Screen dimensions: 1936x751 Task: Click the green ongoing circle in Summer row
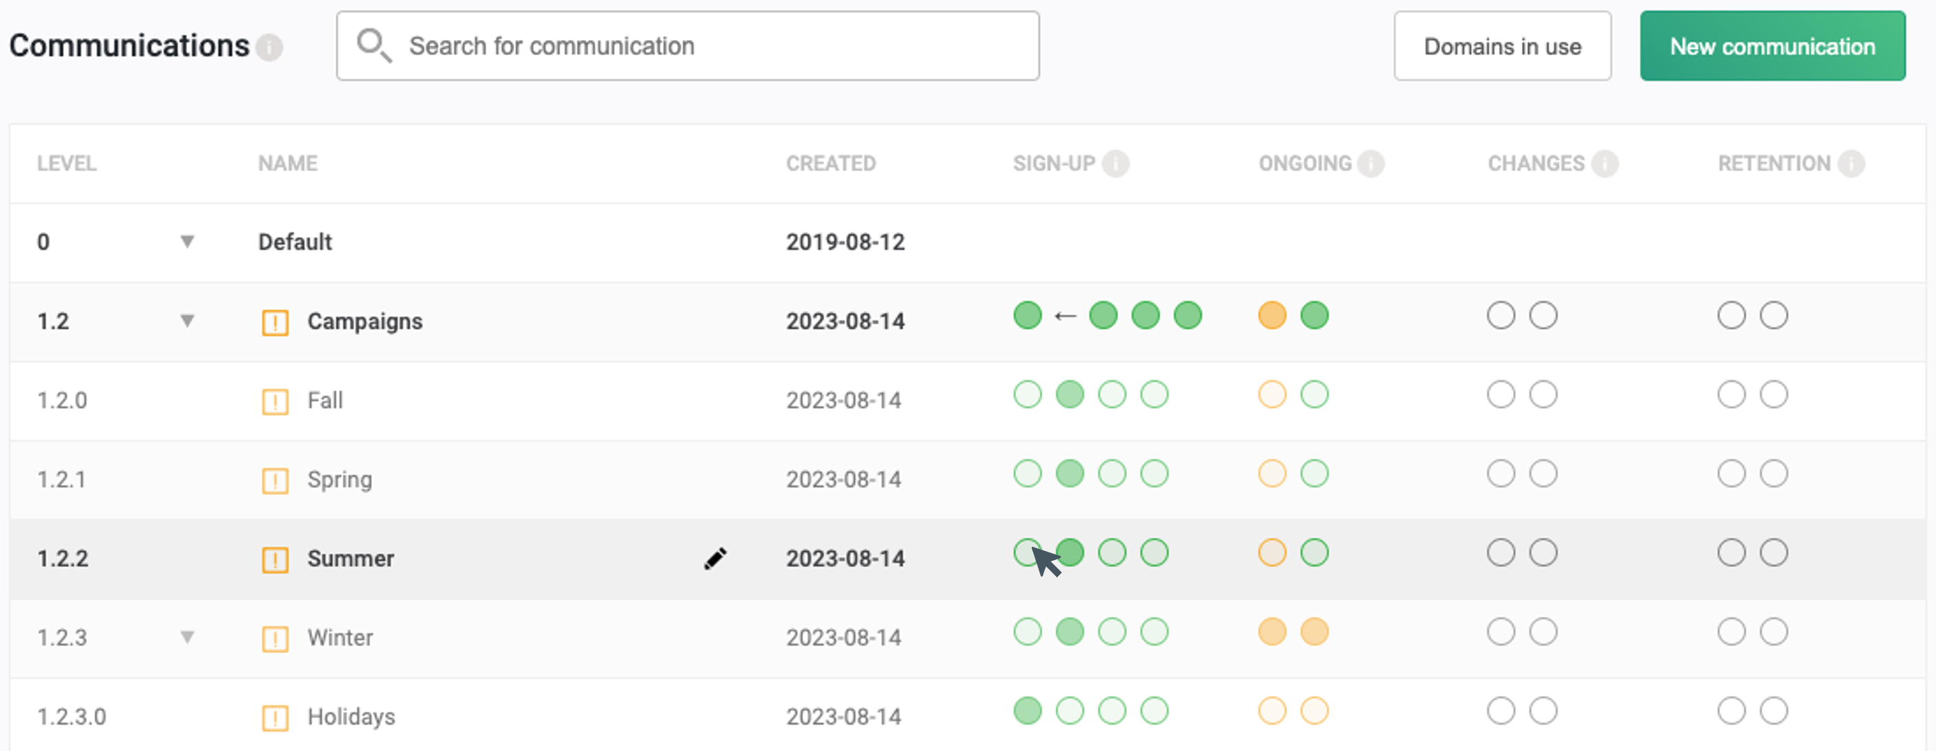pyautogui.click(x=1313, y=552)
